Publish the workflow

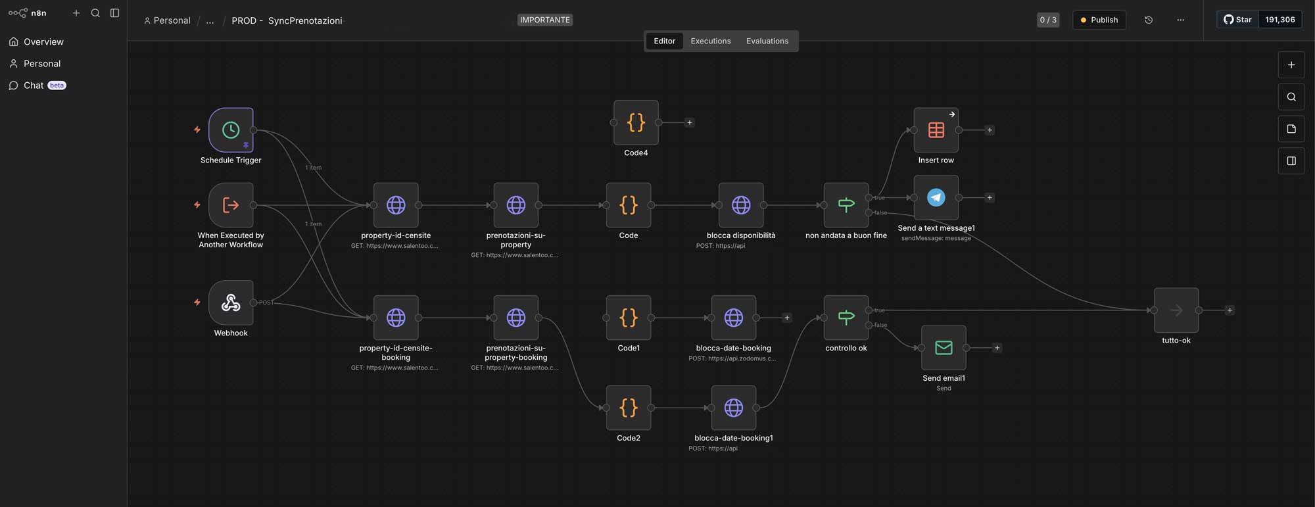[x=1099, y=20]
